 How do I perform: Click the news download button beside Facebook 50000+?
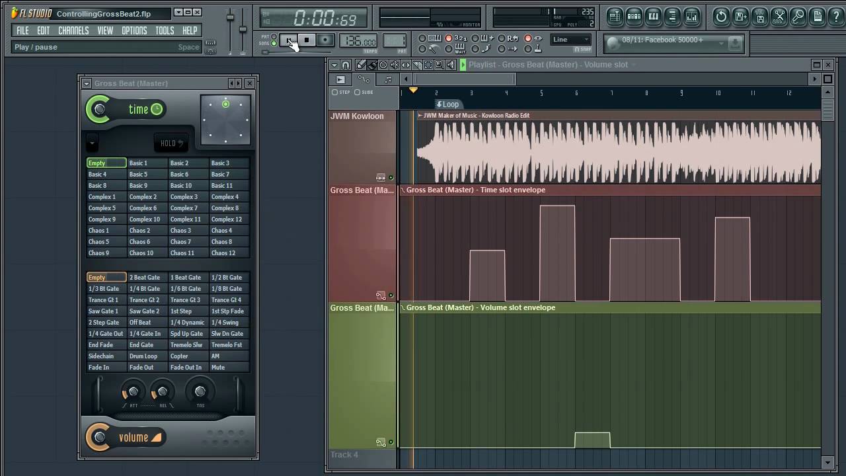[x=734, y=43]
